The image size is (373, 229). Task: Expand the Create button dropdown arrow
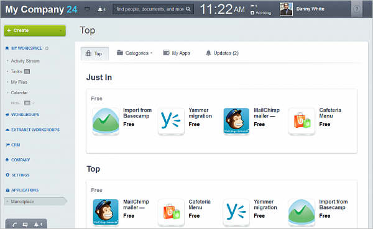60,30
